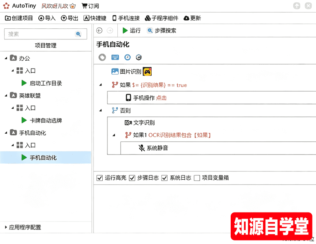Click the OCR icon beside 文字识别
This screenshot has height=244, width=316.
coord(128,123)
